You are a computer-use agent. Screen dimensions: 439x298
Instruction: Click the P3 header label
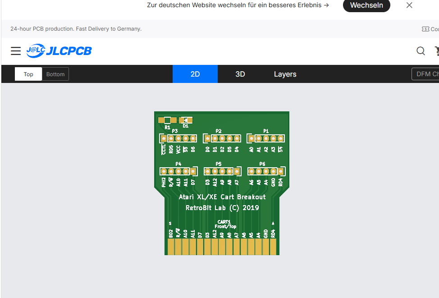tap(175, 131)
